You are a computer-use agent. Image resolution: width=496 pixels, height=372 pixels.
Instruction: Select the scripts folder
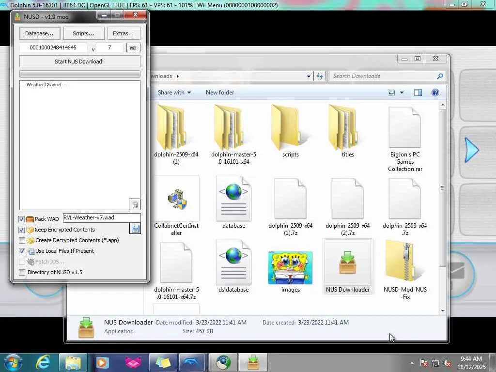[291, 131]
